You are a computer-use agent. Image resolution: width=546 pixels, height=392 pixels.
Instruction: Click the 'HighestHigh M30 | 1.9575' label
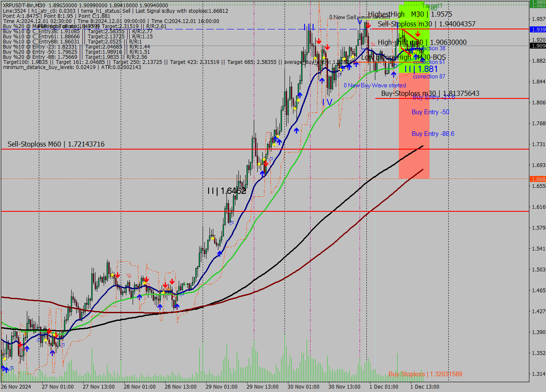pyautogui.click(x=410, y=14)
